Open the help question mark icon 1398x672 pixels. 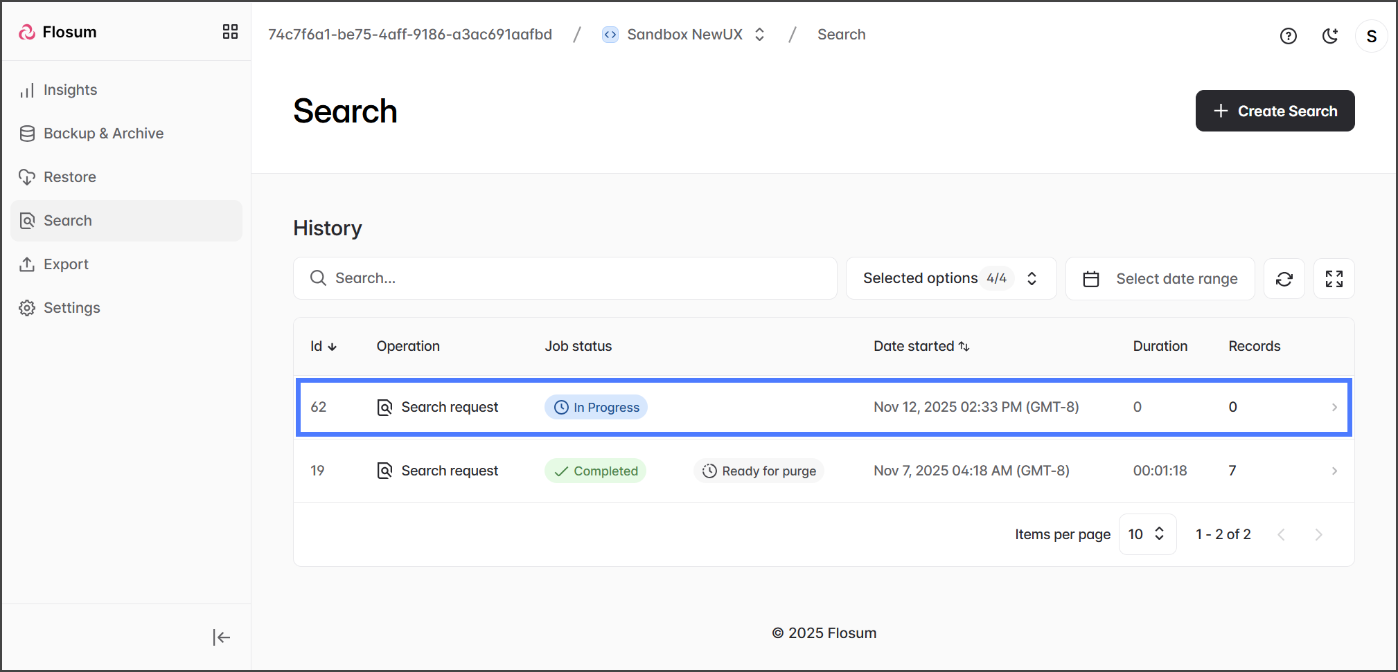(x=1288, y=36)
